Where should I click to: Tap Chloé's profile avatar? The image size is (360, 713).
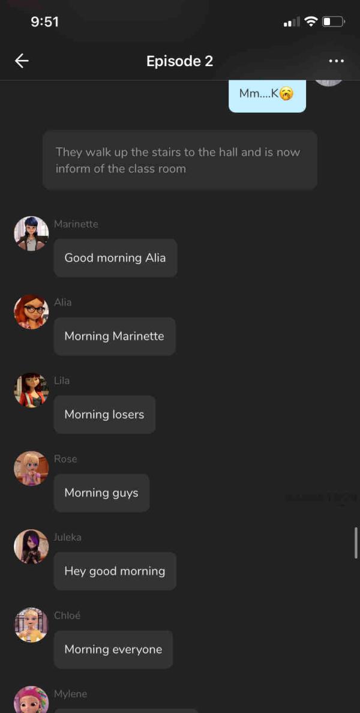click(x=31, y=624)
